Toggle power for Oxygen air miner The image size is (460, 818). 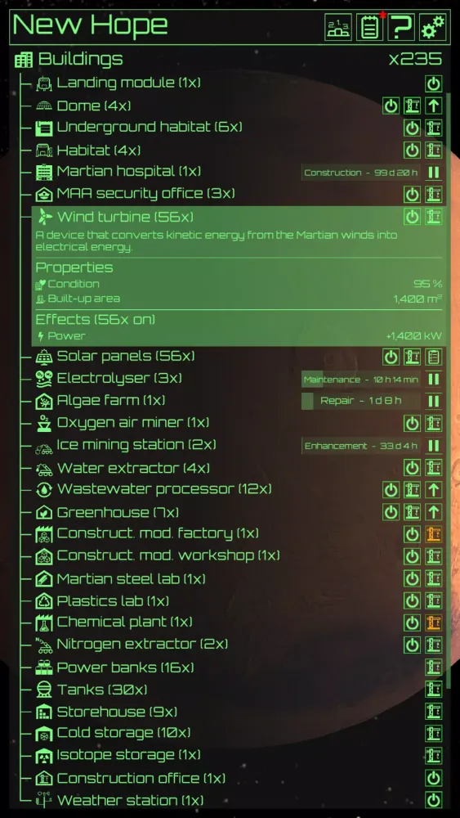tap(412, 423)
